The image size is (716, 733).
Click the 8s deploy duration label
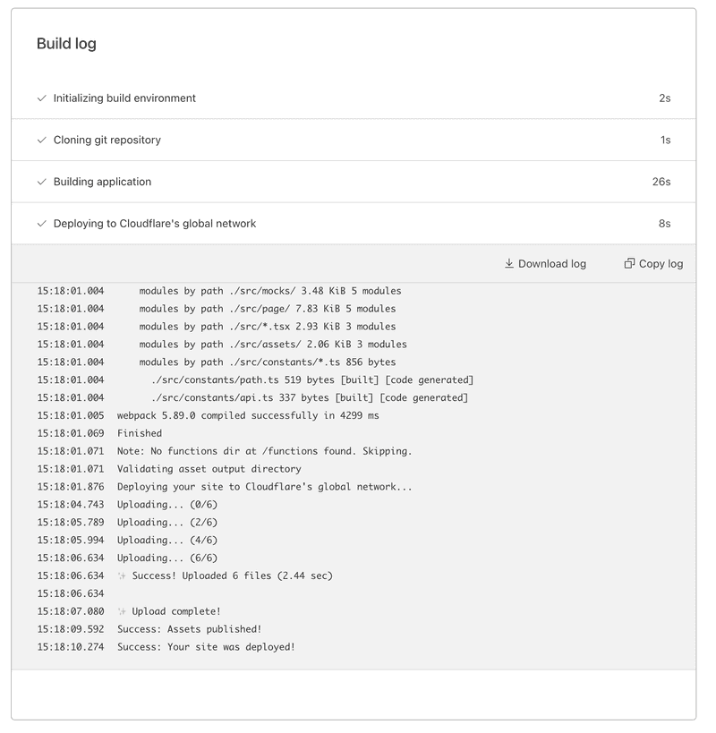tap(664, 224)
